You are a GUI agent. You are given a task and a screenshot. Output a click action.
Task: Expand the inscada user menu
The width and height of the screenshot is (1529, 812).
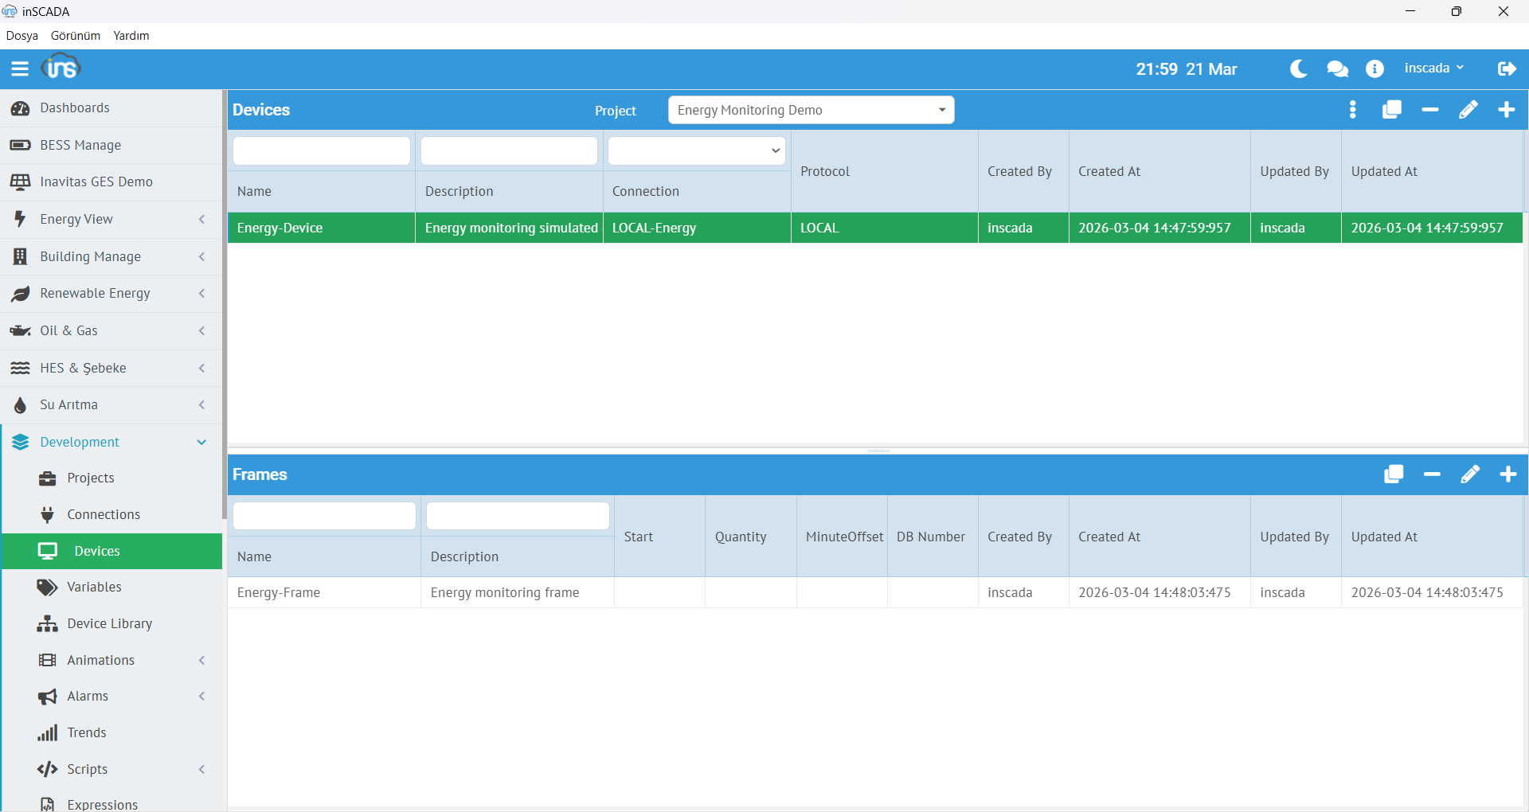coord(1433,68)
